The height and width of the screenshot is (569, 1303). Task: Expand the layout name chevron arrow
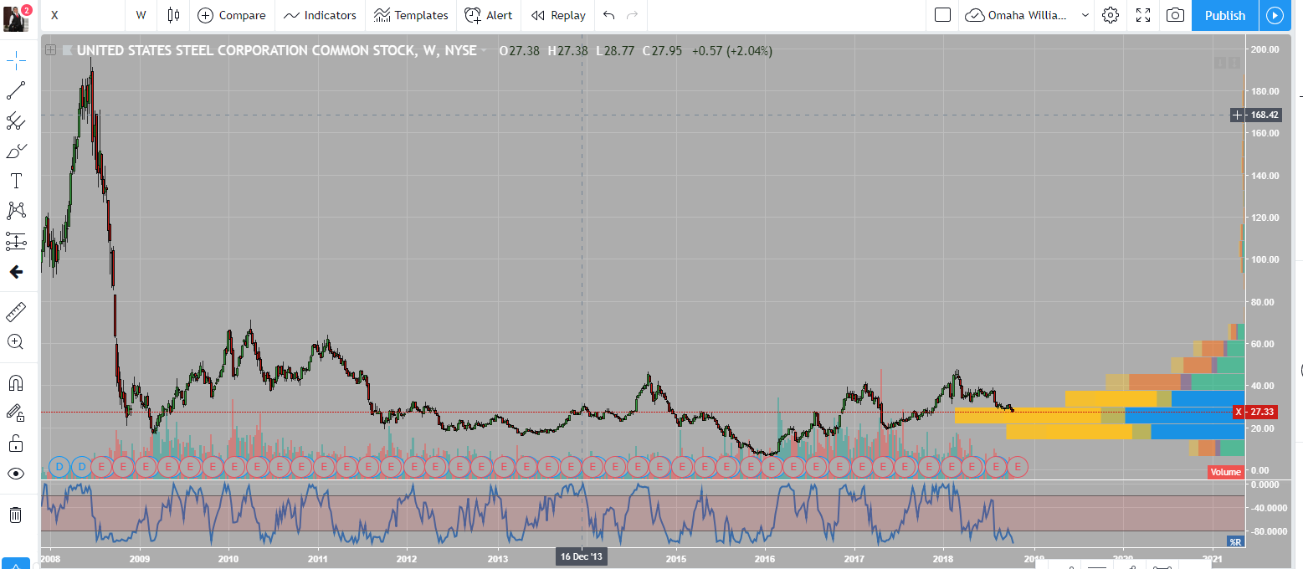point(1085,15)
